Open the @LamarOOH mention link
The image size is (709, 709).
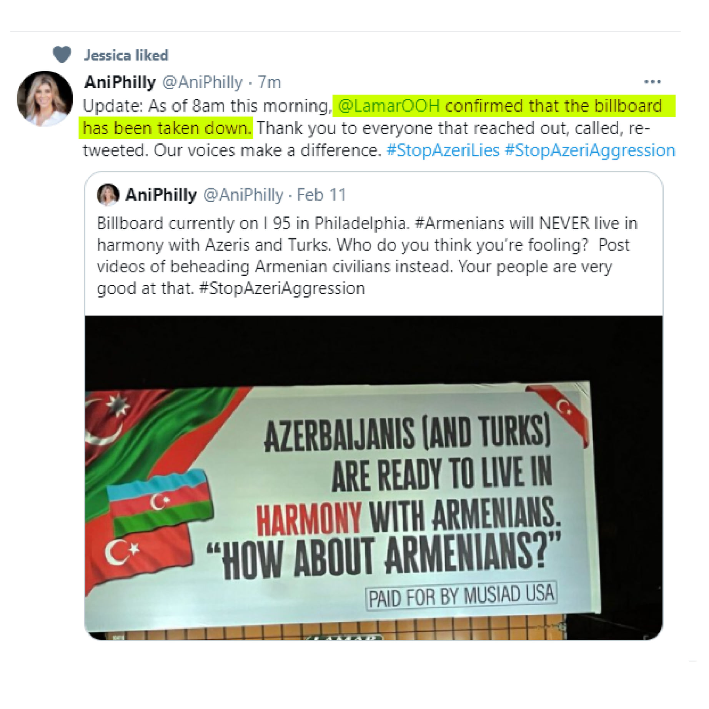[x=389, y=106]
